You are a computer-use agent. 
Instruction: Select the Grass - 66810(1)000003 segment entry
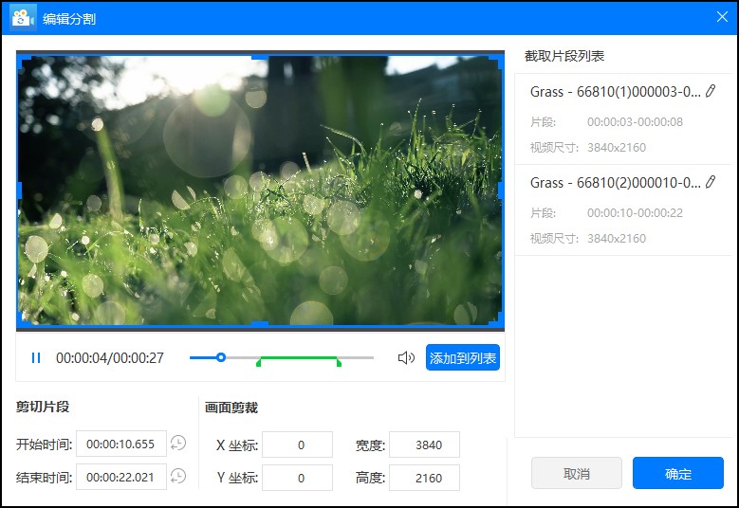click(x=623, y=119)
